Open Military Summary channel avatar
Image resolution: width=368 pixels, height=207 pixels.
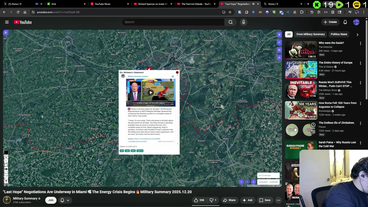7,200
